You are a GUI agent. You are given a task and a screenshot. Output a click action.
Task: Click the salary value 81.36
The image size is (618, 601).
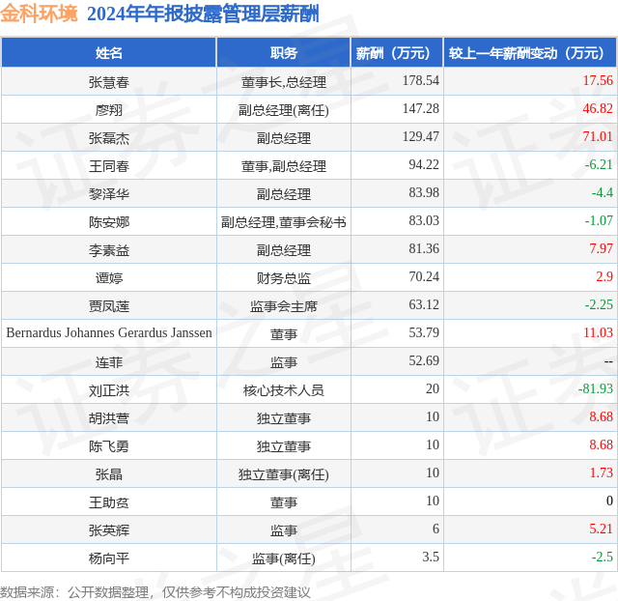click(424, 249)
